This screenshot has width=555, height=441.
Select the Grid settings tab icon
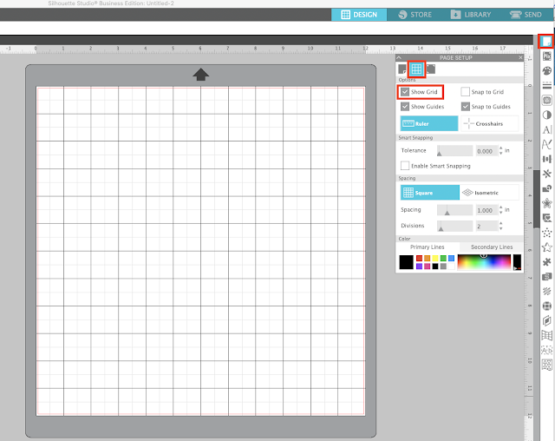coord(416,69)
